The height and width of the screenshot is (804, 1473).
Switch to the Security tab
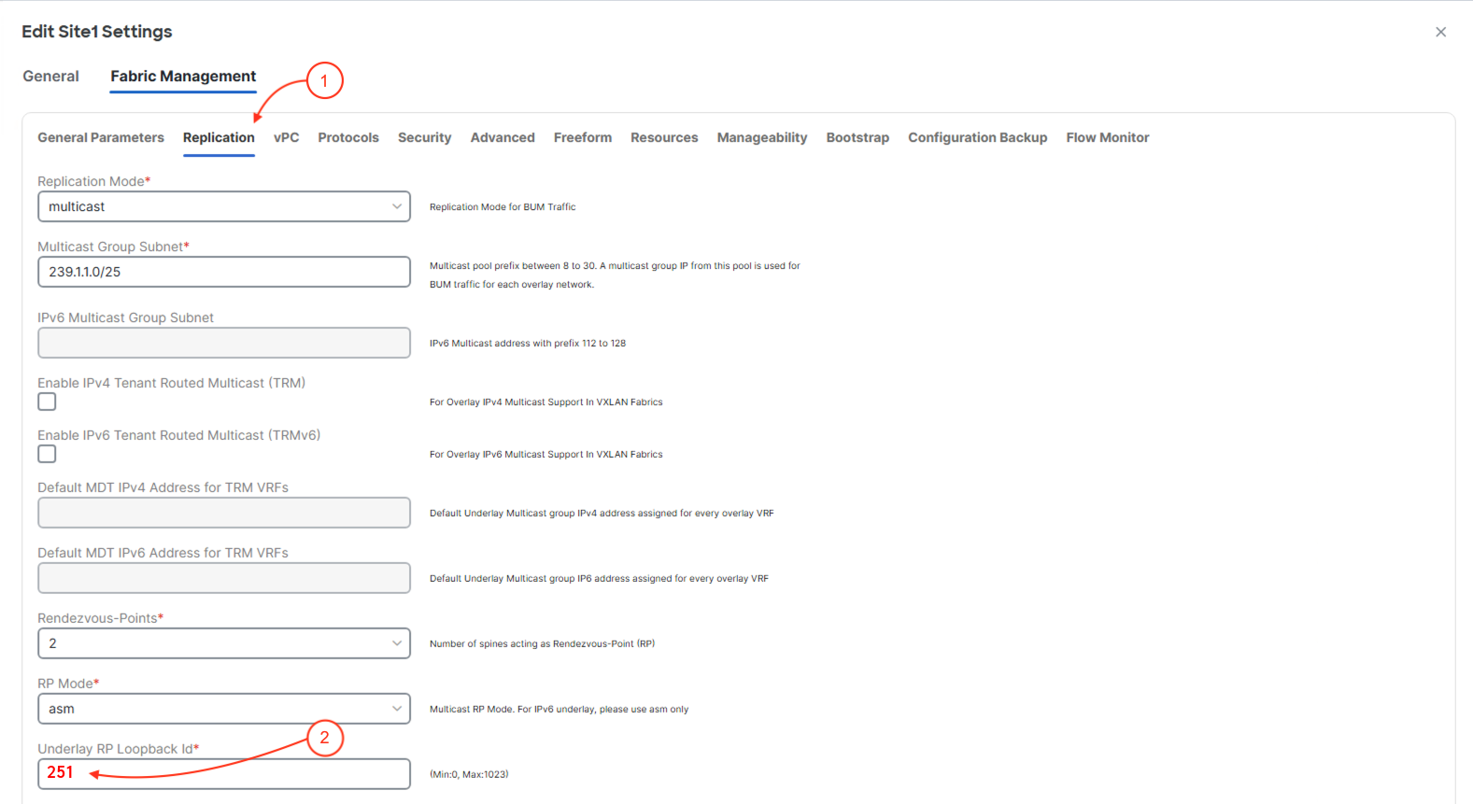point(424,137)
